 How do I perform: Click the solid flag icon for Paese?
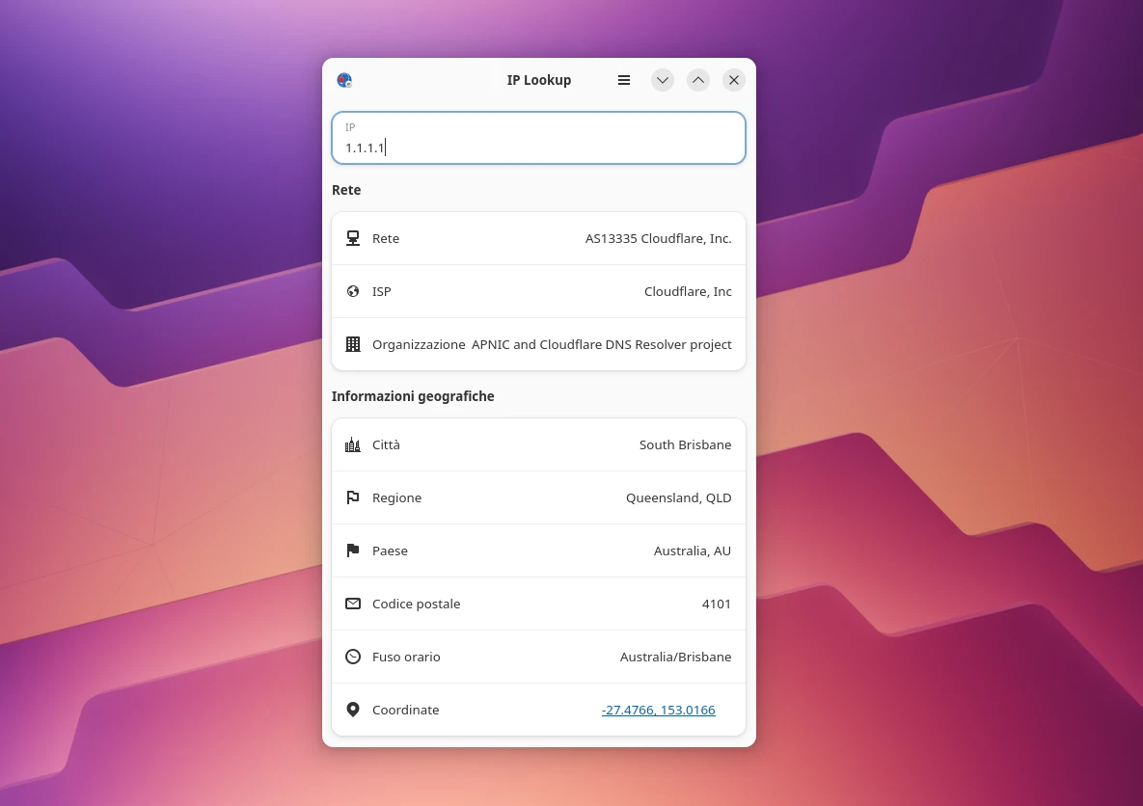click(x=353, y=551)
